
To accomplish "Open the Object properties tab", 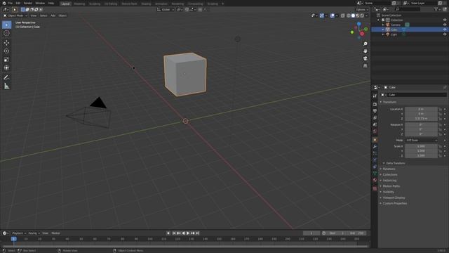I will [x=375, y=140].
